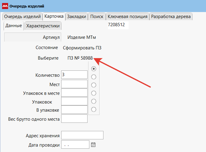Select the last radio button in the column
This screenshot has width=206, height=152.
click(x=94, y=109)
